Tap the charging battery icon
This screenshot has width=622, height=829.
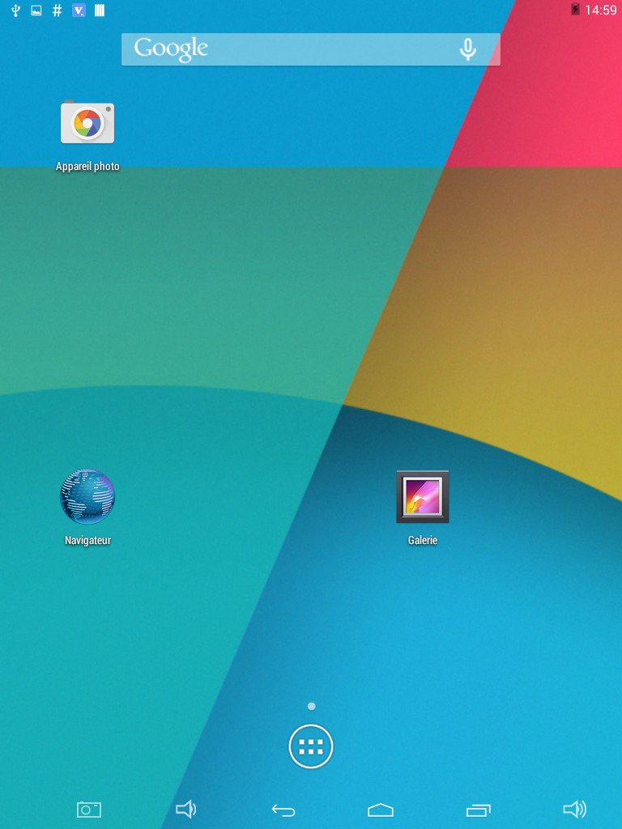point(575,10)
